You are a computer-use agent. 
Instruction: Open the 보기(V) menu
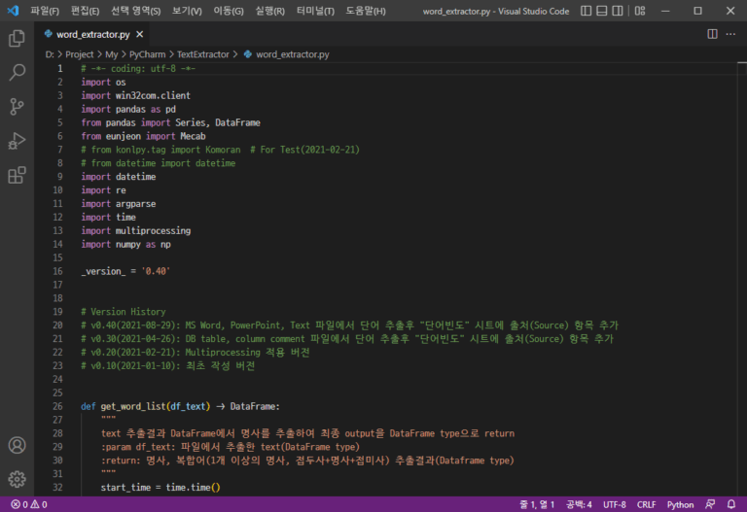point(187,11)
